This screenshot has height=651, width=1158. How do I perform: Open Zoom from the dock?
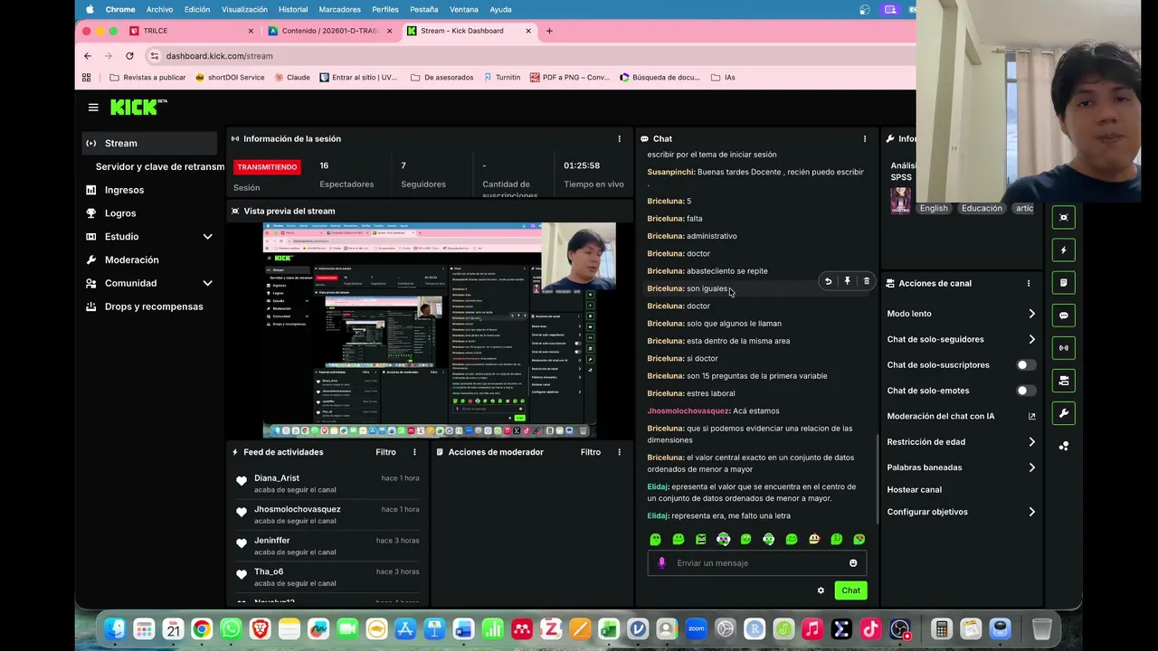tap(696, 628)
